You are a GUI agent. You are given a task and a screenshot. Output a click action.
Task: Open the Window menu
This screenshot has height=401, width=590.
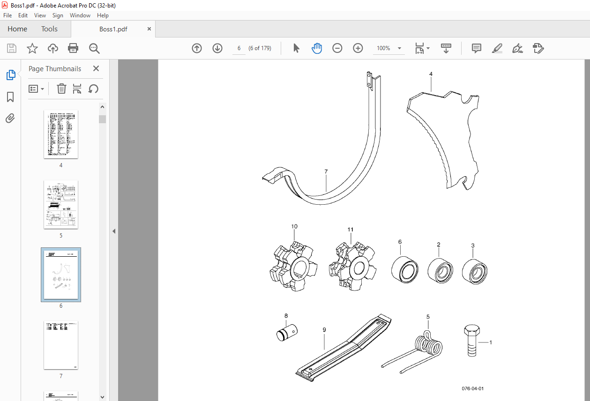pos(80,15)
